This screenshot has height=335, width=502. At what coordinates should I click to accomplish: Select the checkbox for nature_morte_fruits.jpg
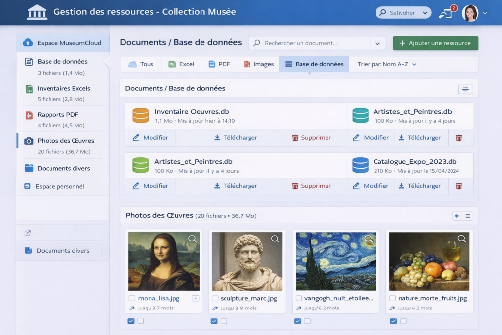coord(392,298)
